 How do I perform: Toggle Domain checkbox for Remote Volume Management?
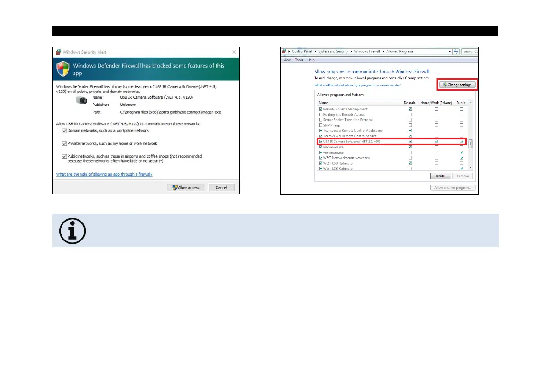(410, 109)
